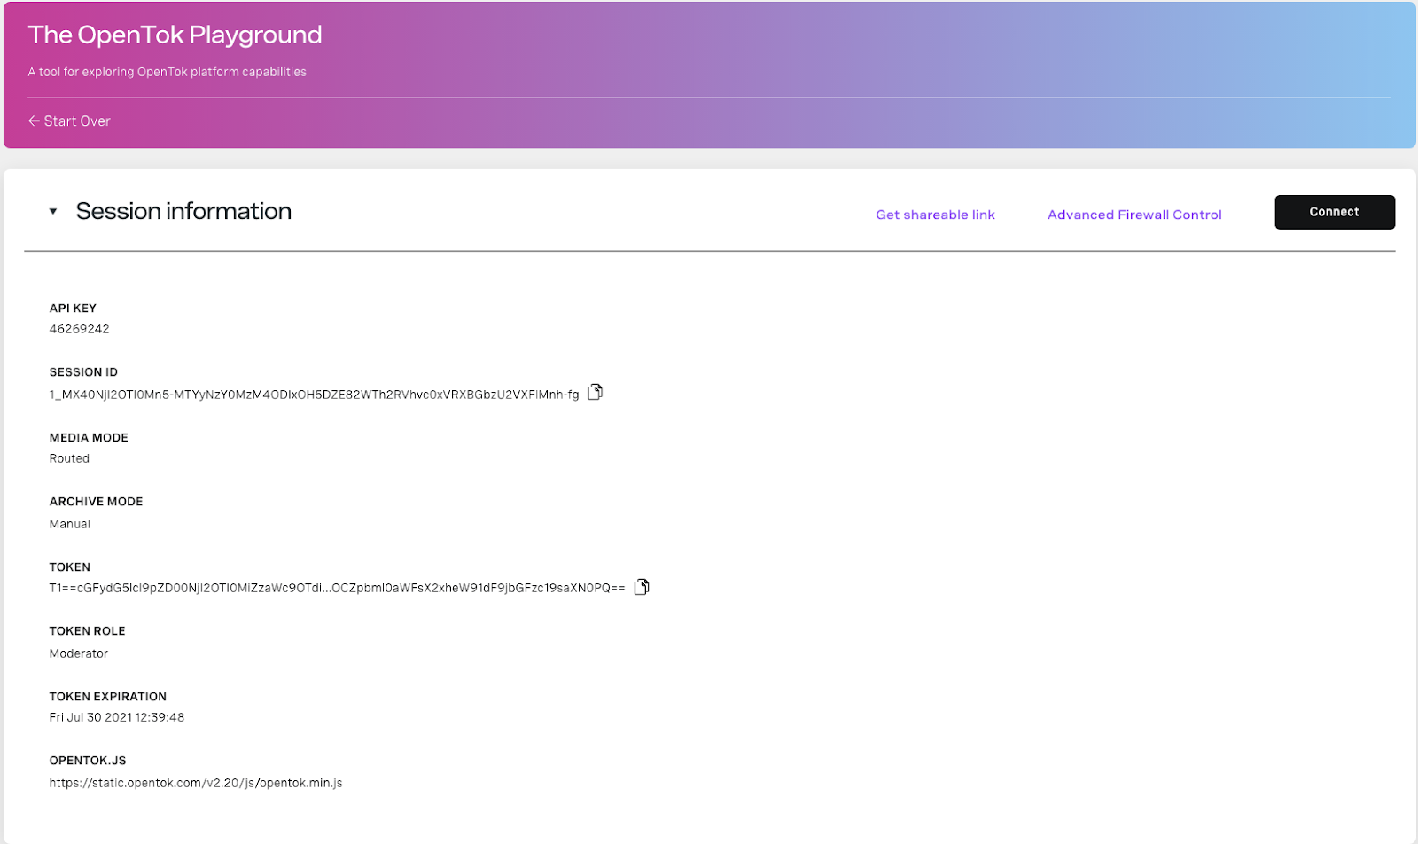Copy the Session ID to clipboard

pyautogui.click(x=595, y=392)
